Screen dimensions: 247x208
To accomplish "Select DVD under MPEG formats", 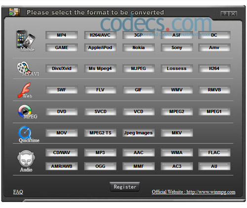I will coord(62,111).
